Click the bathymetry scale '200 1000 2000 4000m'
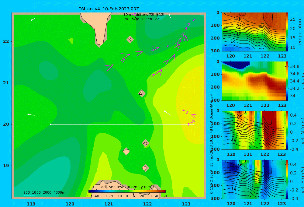 click(x=44, y=192)
